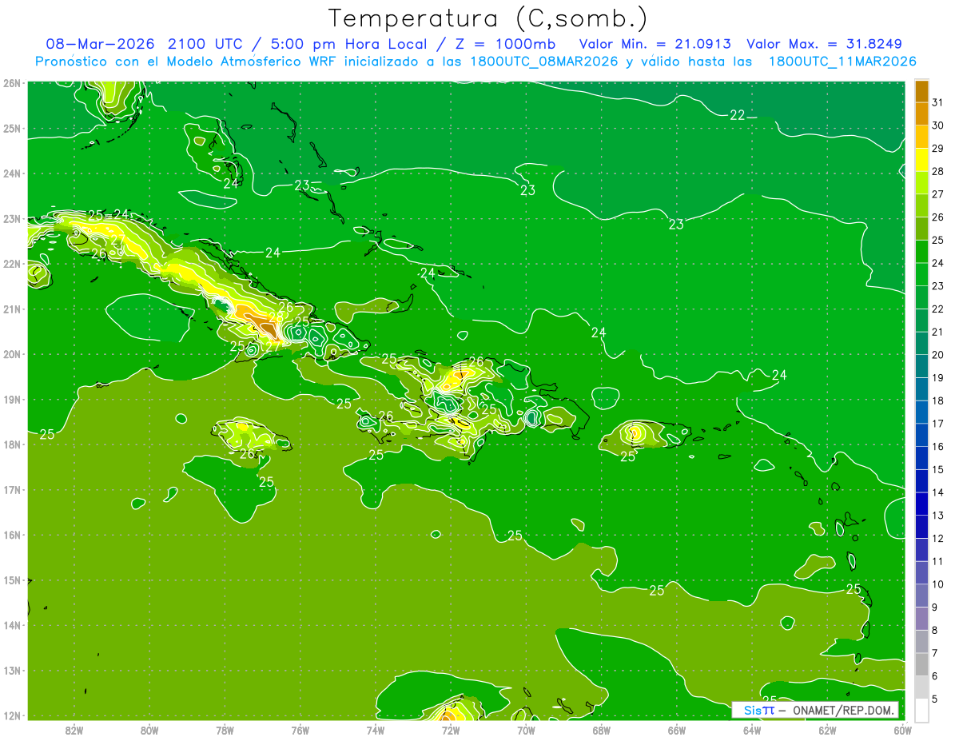This screenshot has height=741, width=959.
Task: Click the '18N' latitude axis label
Action: tap(12, 444)
